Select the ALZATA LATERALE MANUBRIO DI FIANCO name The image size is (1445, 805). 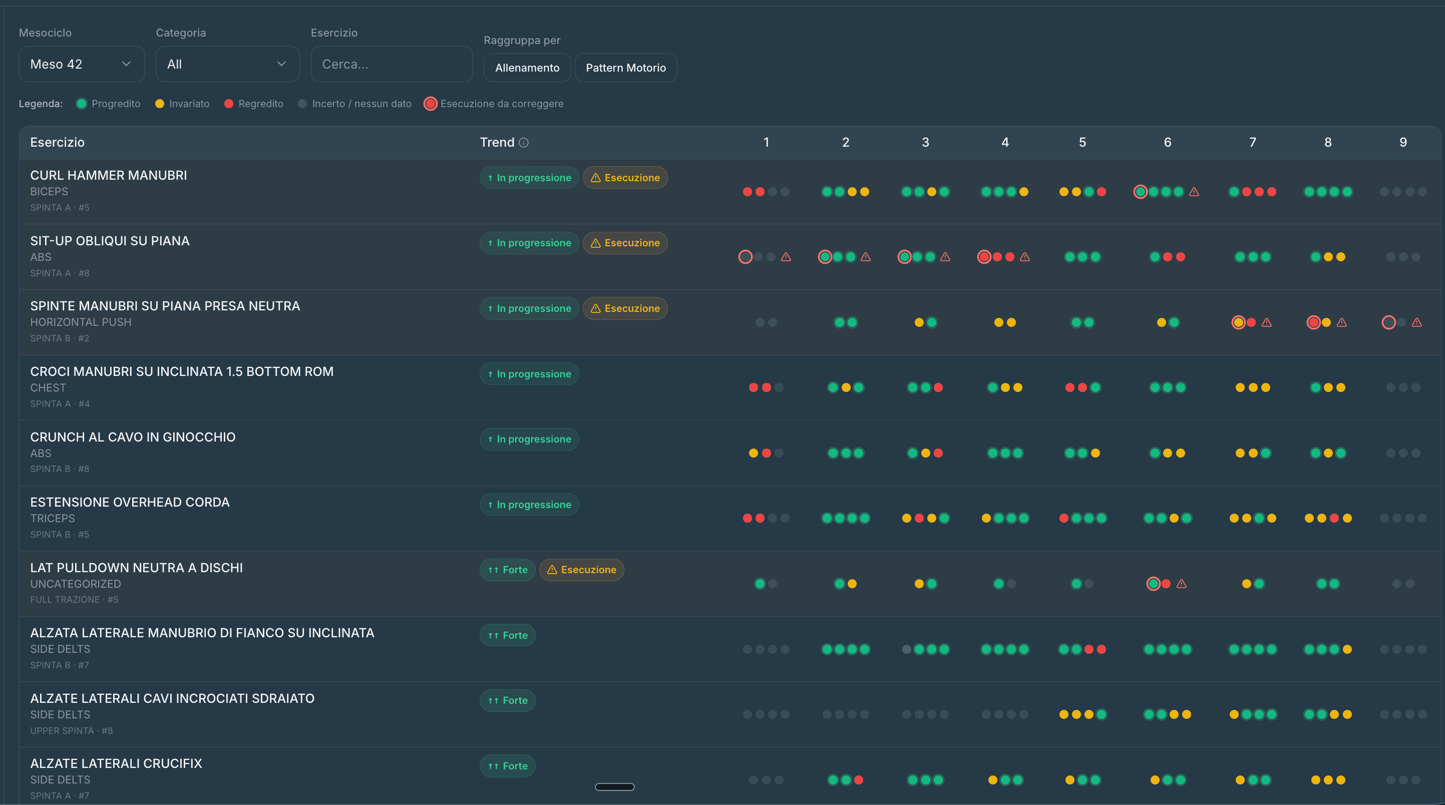click(202, 633)
